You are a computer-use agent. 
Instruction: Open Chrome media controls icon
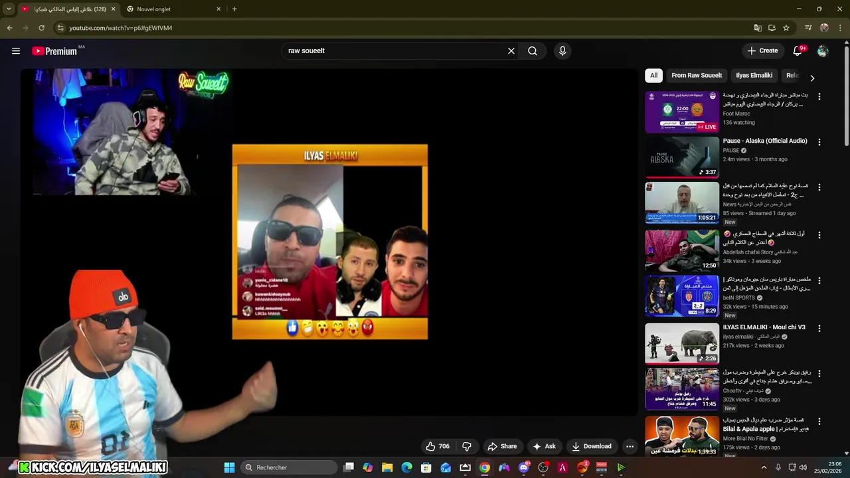[808, 28]
